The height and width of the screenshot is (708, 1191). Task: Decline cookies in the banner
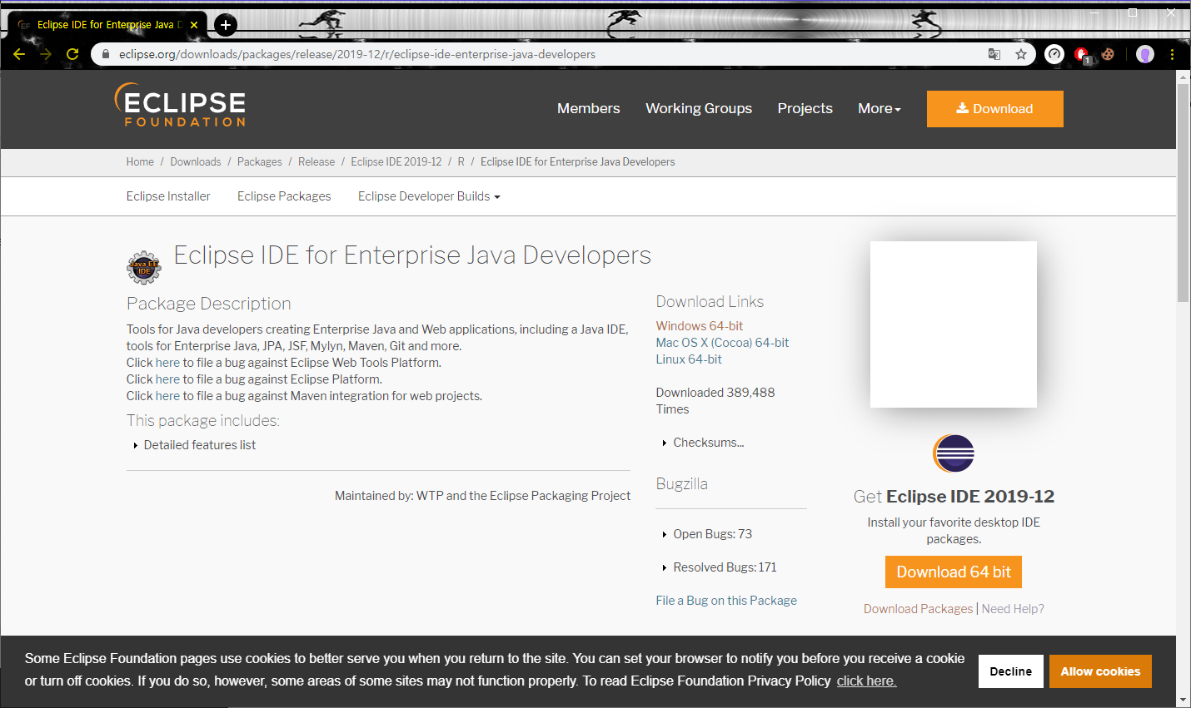[x=1011, y=671]
